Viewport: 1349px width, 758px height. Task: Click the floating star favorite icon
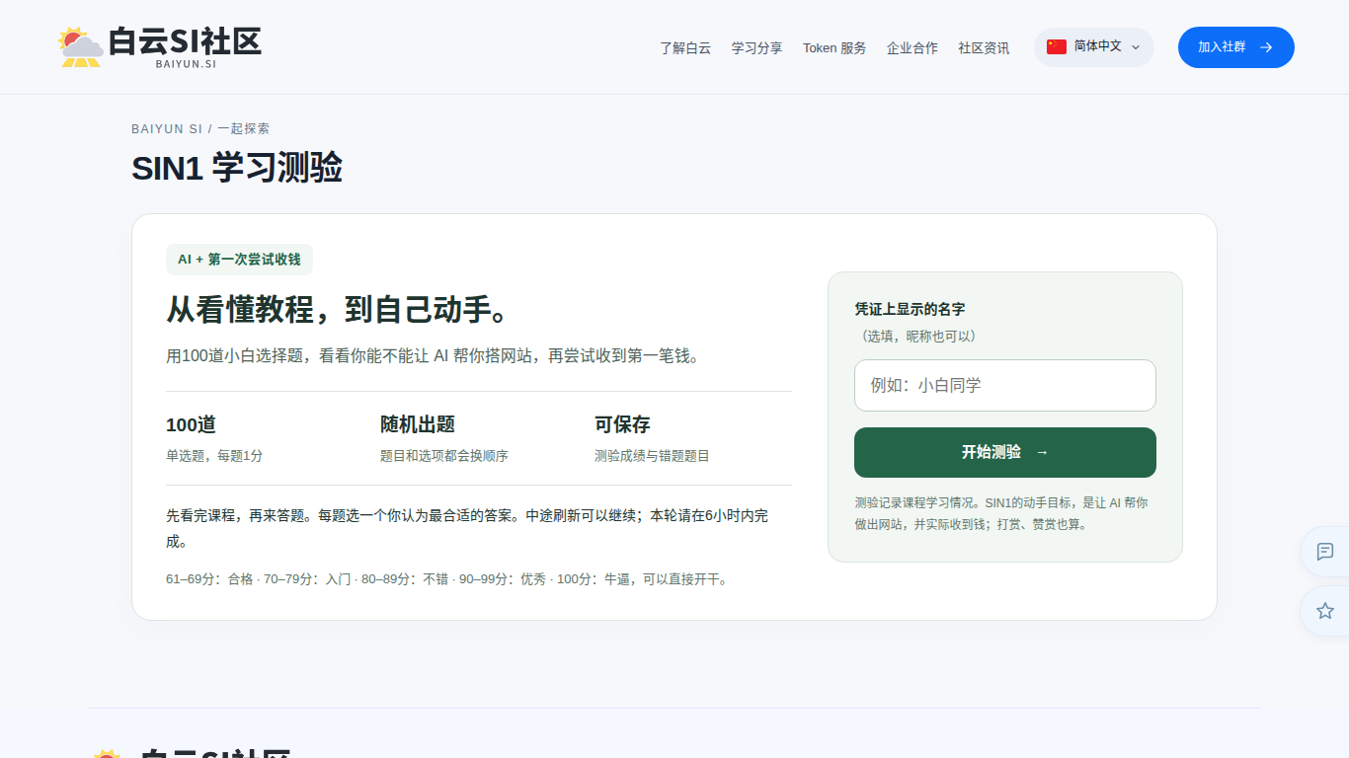(1325, 611)
